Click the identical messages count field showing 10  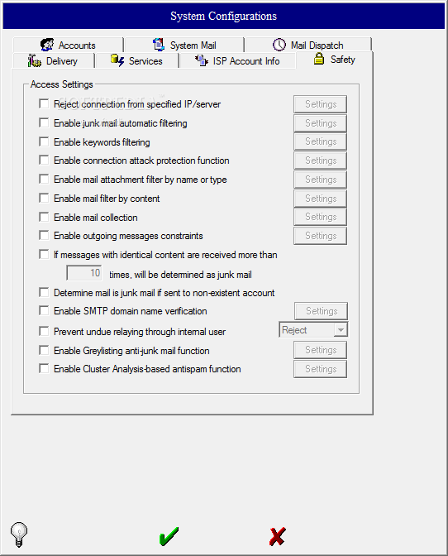click(x=84, y=273)
